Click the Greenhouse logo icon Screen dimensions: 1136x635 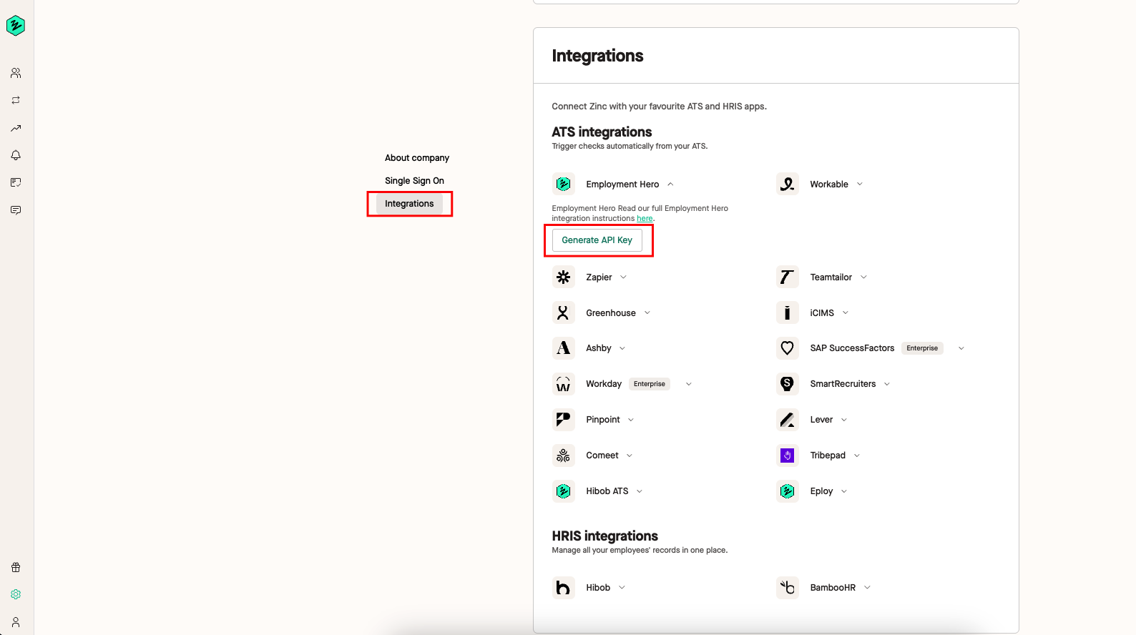(x=564, y=312)
